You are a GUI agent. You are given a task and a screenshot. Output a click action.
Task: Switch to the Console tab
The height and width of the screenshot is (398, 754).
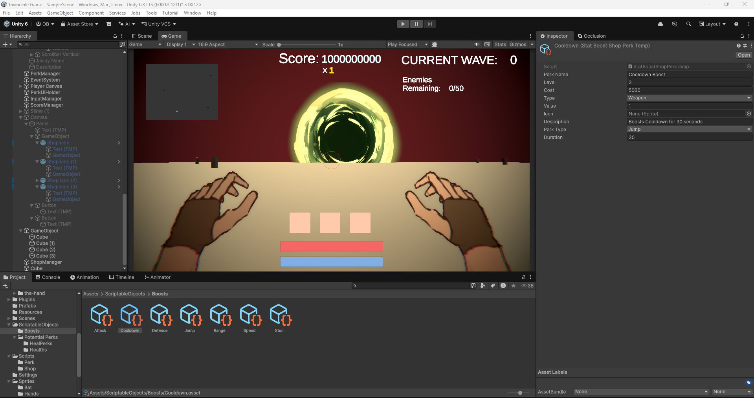(48, 277)
